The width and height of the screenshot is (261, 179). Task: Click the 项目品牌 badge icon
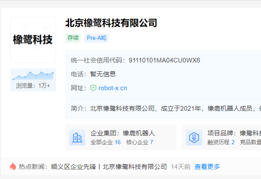point(194,137)
